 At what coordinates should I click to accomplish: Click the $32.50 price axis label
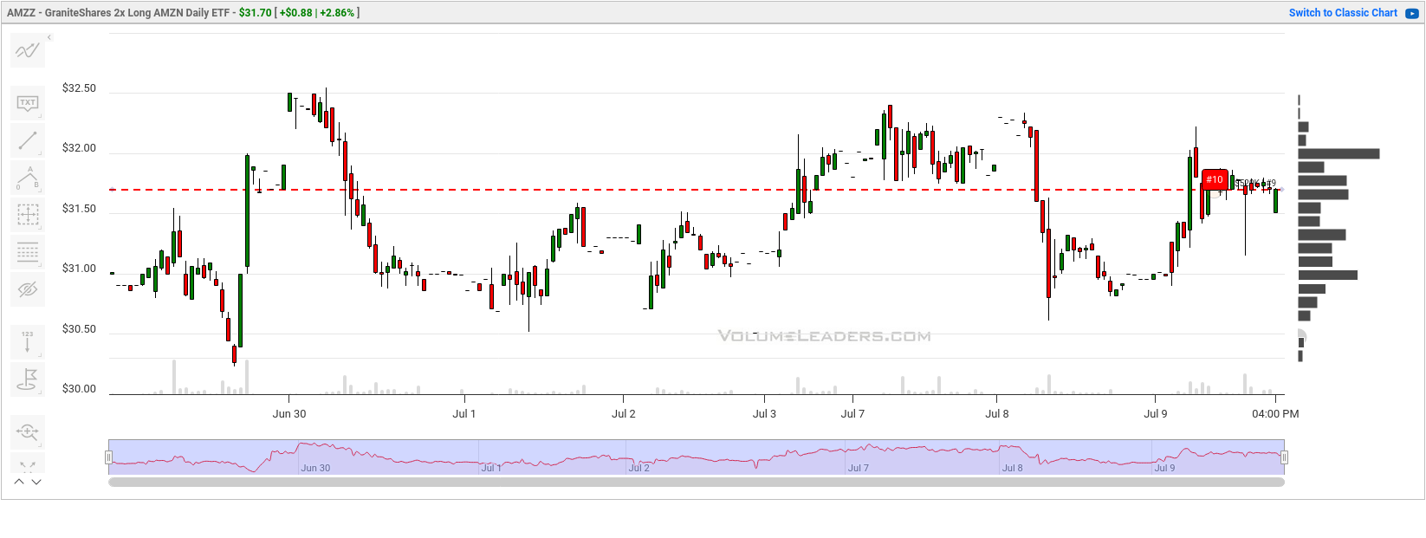pyautogui.click(x=79, y=88)
